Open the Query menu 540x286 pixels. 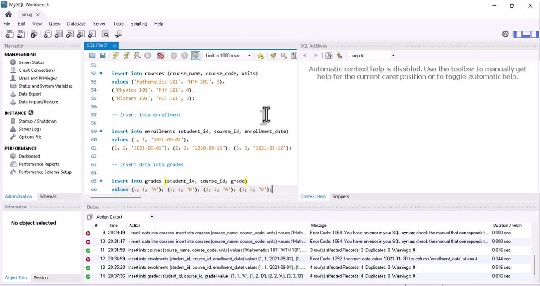tap(55, 23)
